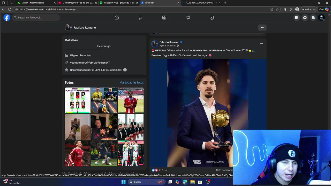The width and height of the screenshot is (331, 186).
Task: Open the Professional Dashboard bar chart icon
Action: point(164,18)
